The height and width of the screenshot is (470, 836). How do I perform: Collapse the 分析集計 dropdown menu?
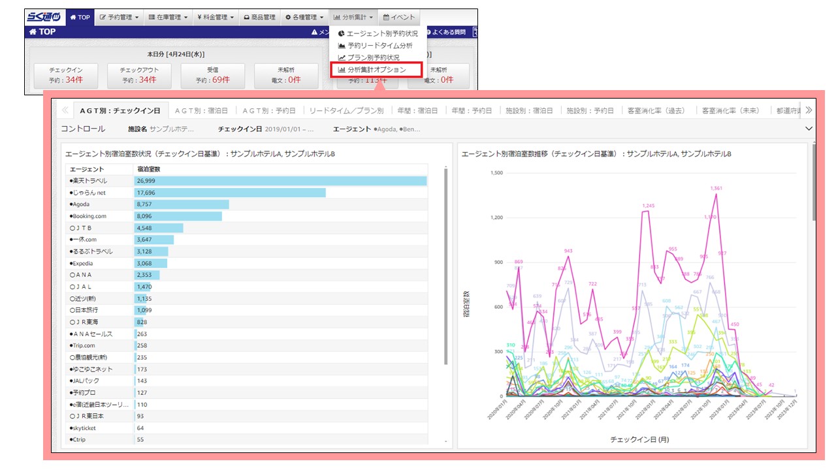[x=353, y=18]
